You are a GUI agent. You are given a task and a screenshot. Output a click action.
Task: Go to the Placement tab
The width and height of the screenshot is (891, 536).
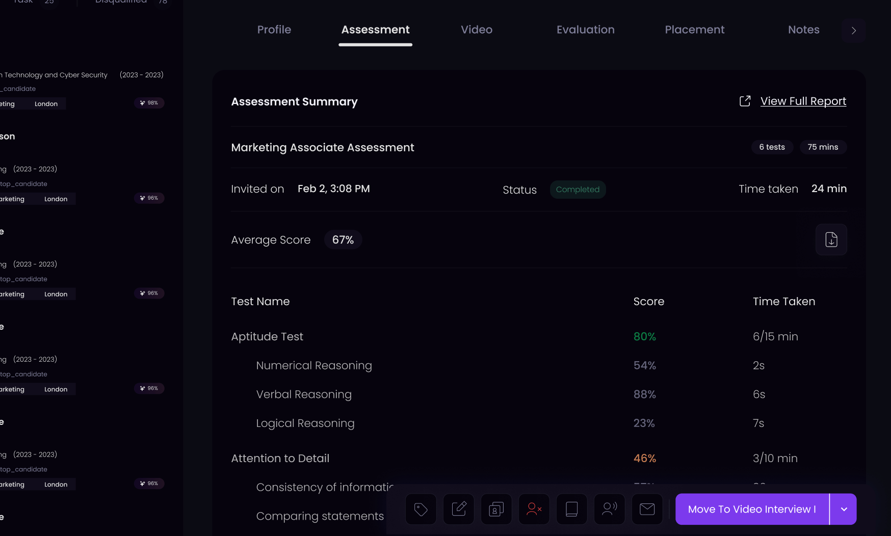tap(694, 30)
